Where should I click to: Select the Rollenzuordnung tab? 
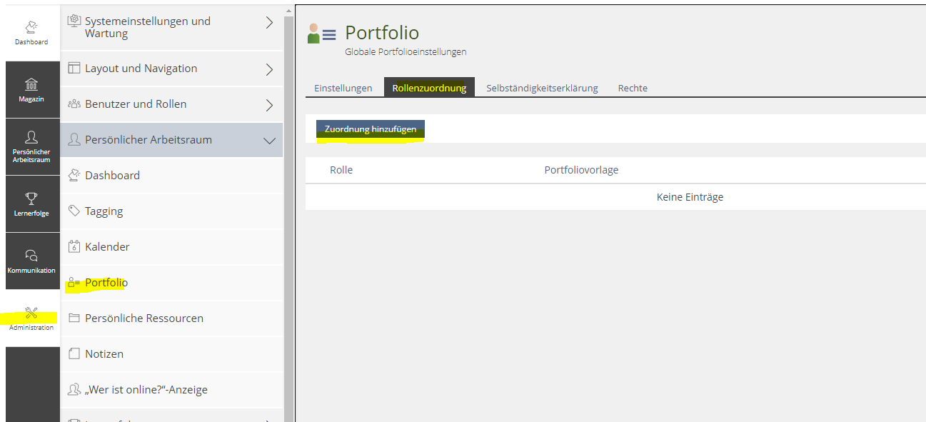(x=429, y=88)
